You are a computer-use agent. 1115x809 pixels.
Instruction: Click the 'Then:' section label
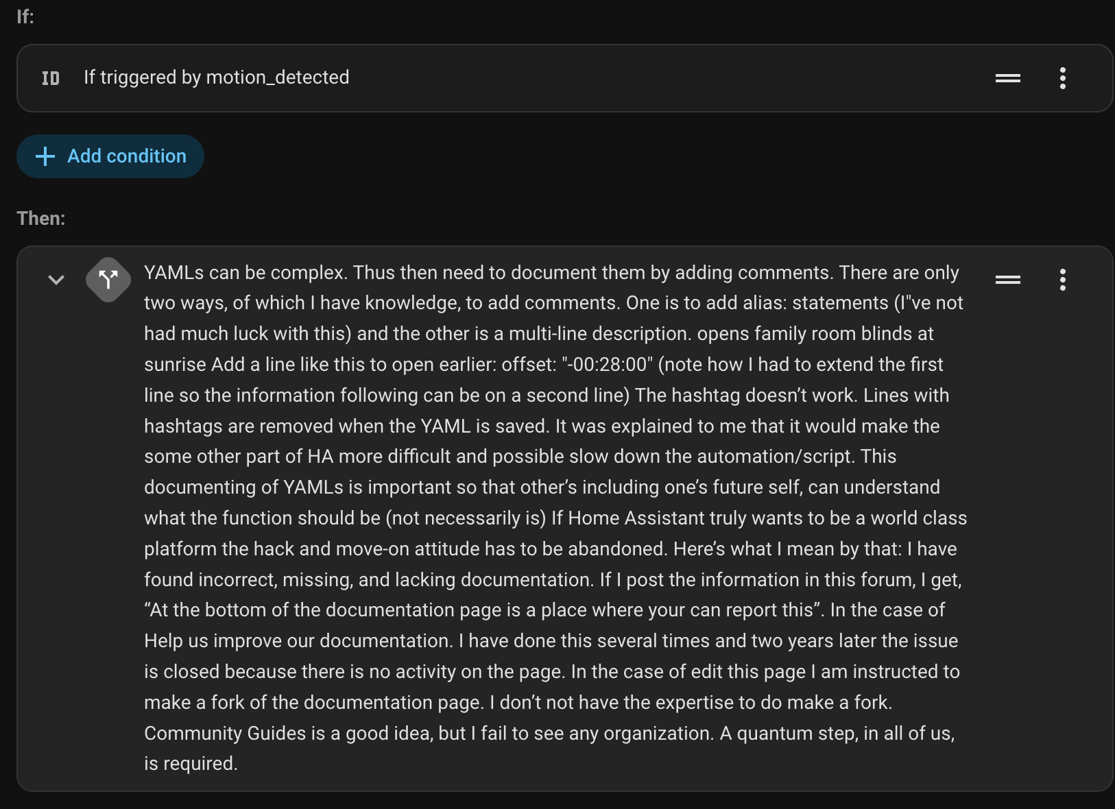(41, 218)
